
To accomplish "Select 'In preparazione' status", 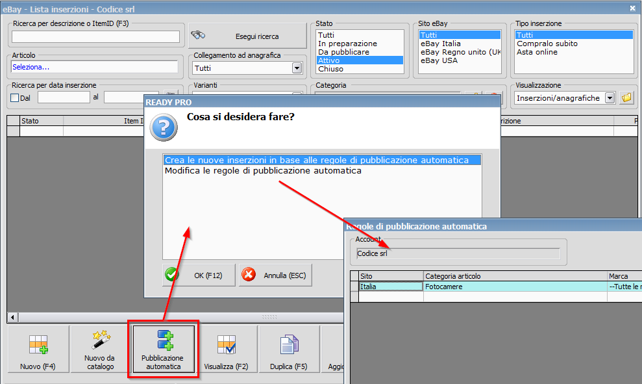I will click(x=360, y=44).
